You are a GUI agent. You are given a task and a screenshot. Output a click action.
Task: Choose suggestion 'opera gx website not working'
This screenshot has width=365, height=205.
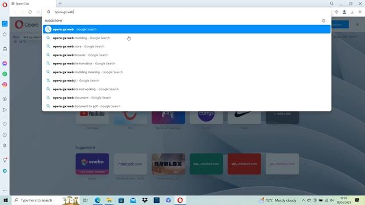186,89
